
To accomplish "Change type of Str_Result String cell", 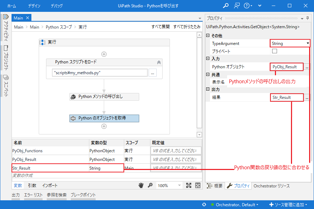I will [106, 168].
